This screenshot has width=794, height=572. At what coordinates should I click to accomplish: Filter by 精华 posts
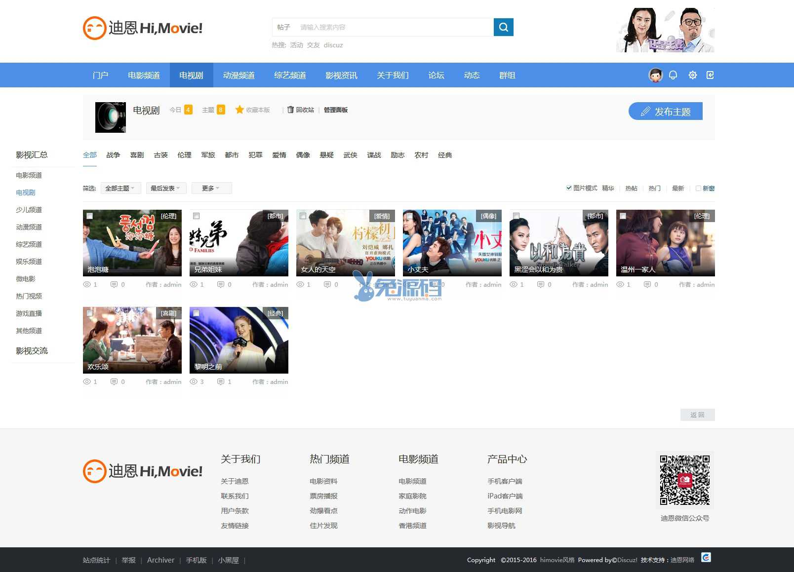[608, 189]
